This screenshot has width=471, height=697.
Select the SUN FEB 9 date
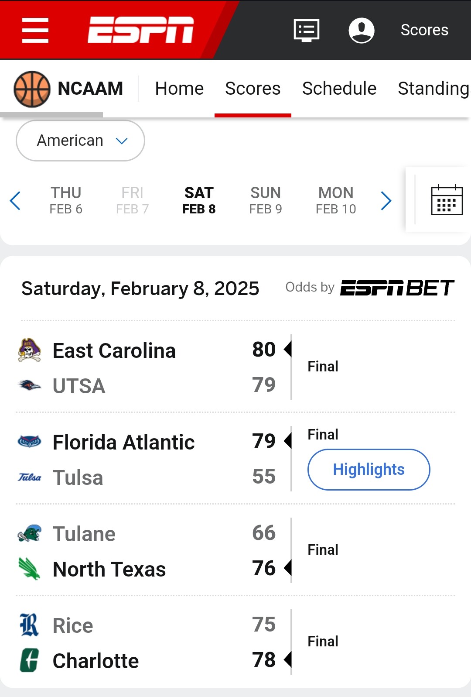[266, 200]
